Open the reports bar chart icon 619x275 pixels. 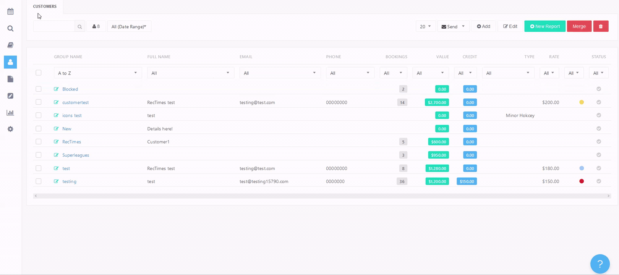[x=10, y=113]
